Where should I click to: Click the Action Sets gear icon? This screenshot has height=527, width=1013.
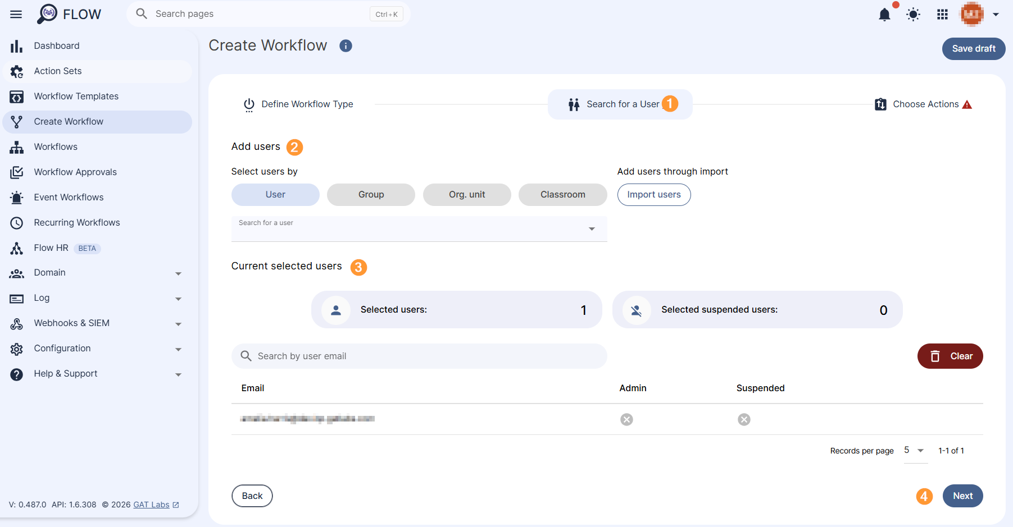tap(17, 71)
